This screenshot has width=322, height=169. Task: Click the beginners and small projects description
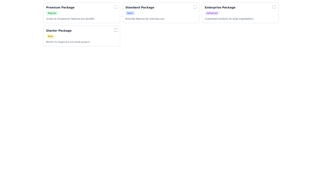coord(68,42)
